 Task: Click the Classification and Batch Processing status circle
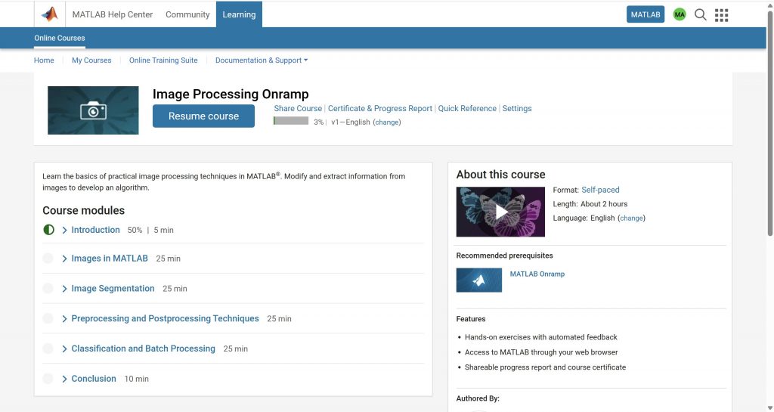click(x=48, y=348)
